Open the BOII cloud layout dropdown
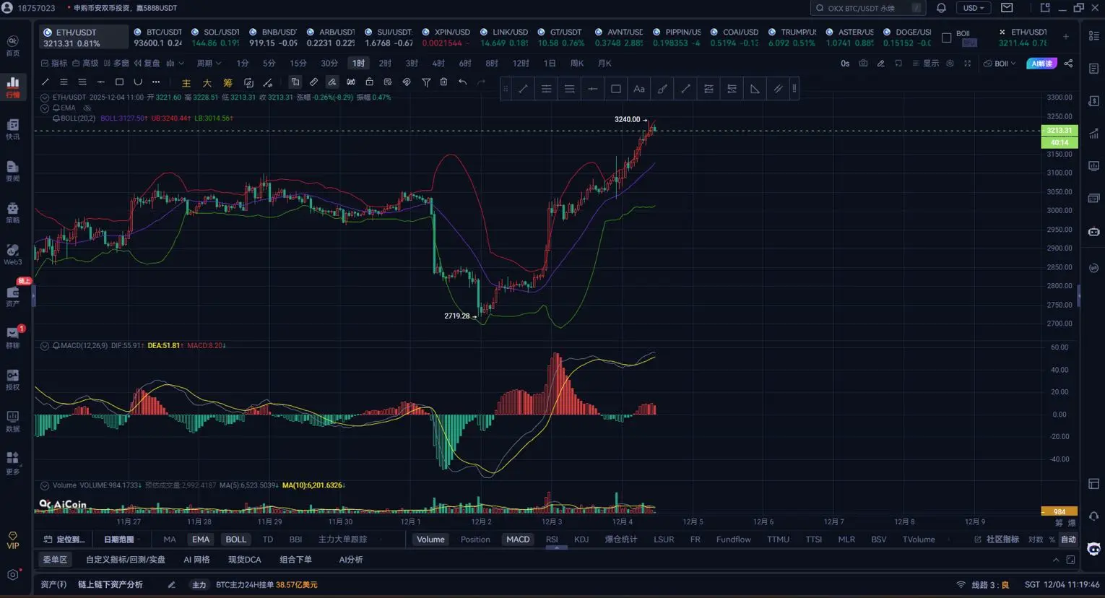Viewport: 1105px width, 598px height. [x=999, y=64]
